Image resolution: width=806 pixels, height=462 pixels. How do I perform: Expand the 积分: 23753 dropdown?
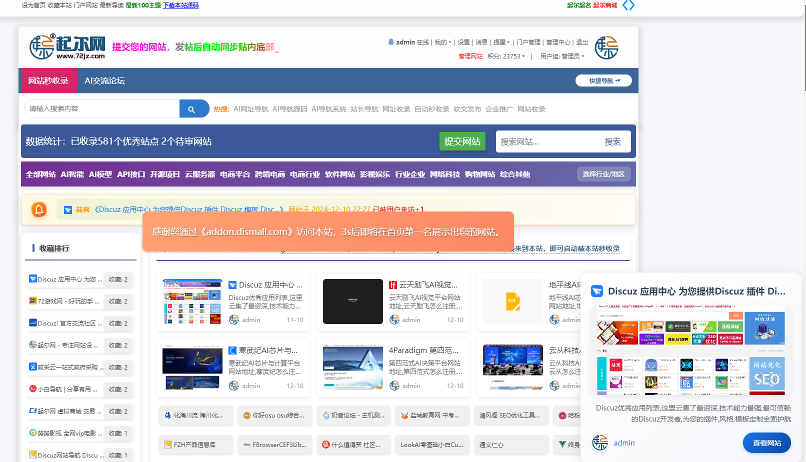[x=506, y=56]
